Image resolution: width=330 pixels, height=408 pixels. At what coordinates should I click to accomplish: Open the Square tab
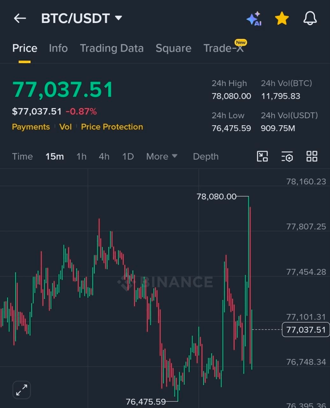[173, 48]
